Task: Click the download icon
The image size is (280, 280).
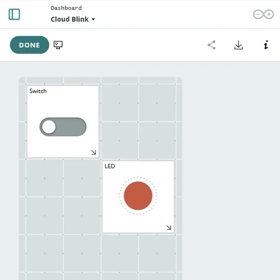Action: [x=239, y=45]
